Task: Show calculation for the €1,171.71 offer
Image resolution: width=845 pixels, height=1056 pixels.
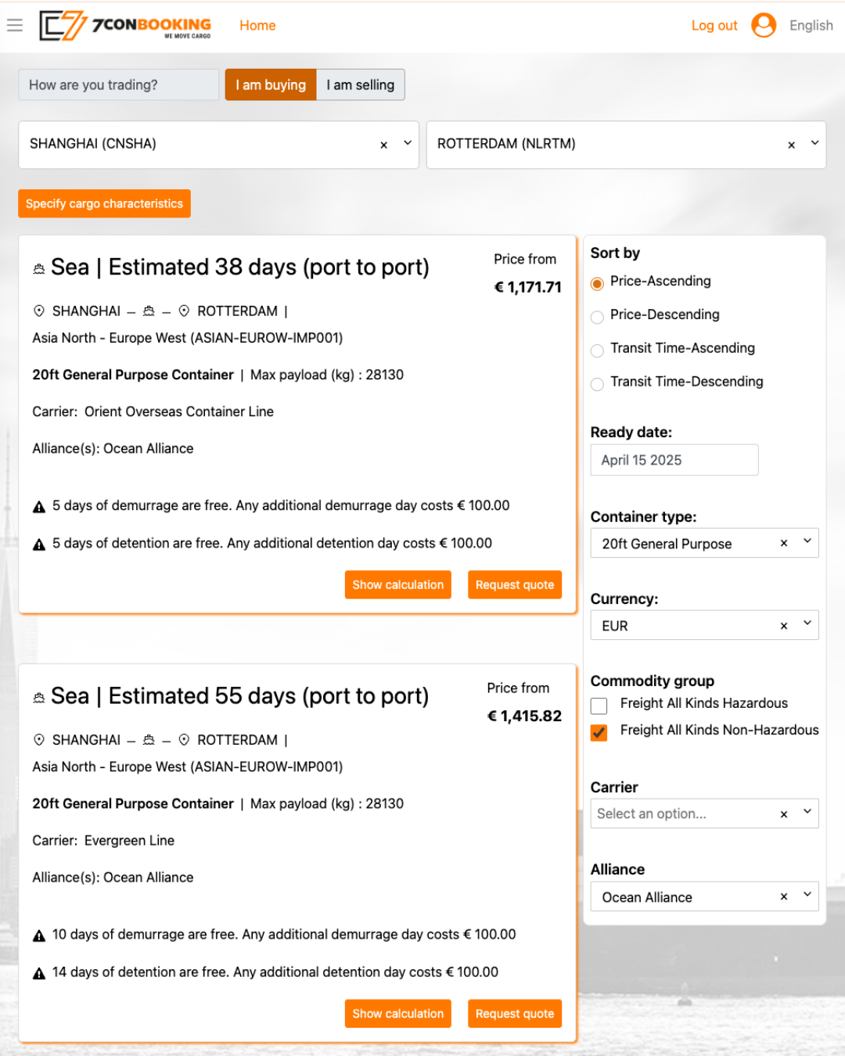Action: tap(398, 584)
